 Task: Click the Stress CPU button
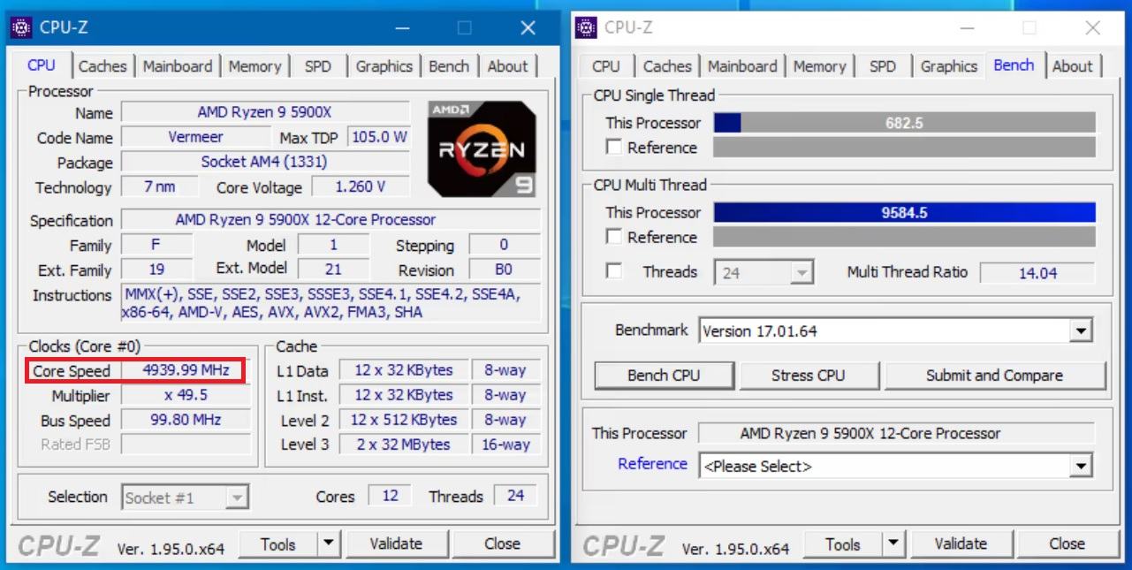[809, 376]
